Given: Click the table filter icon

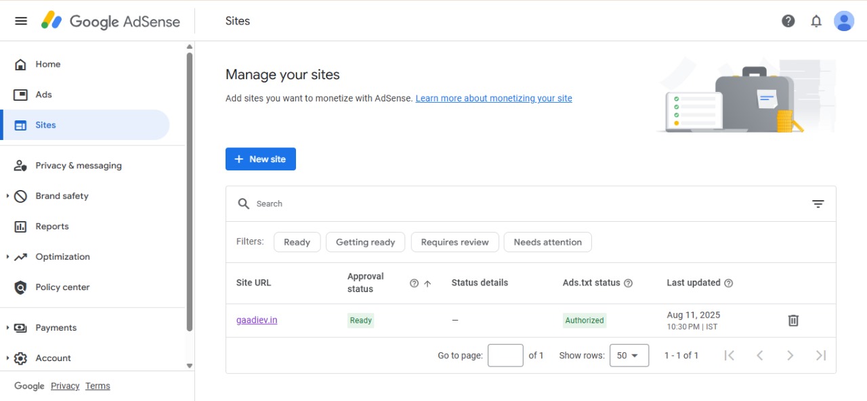Looking at the screenshot, I should pos(818,204).
